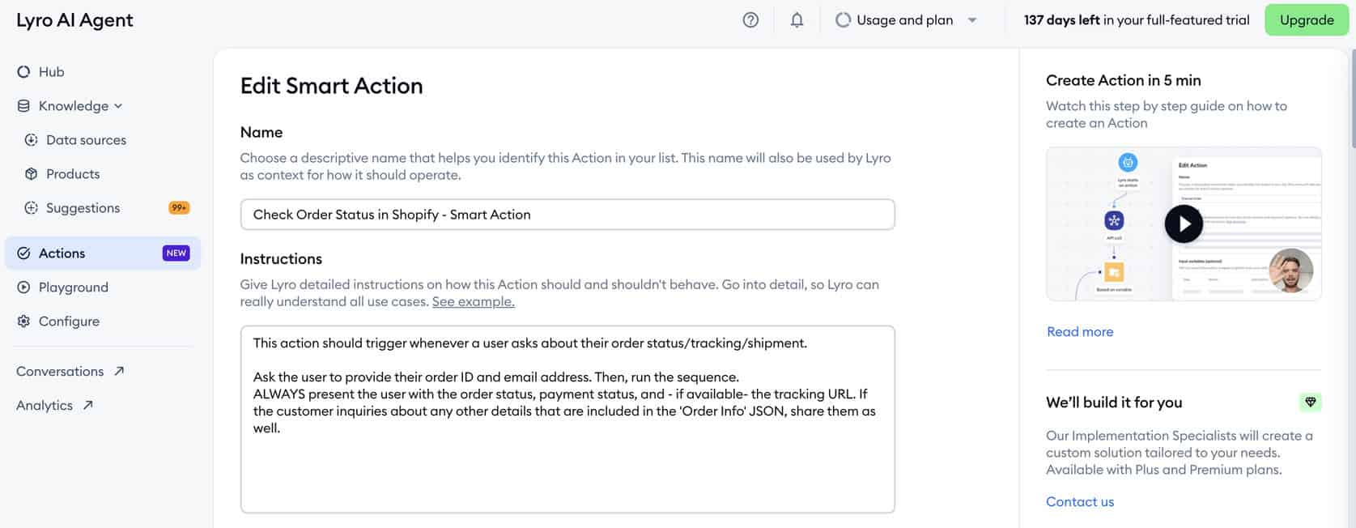The height and width of the screenshot is (528, 1356).
Task: Click Contact us link
Action: tap(1079, 502)
